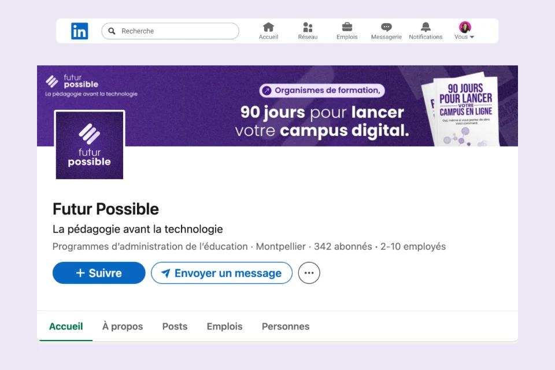
Task: Expand the Vous dropdown menu
Action: click(465, 37)
